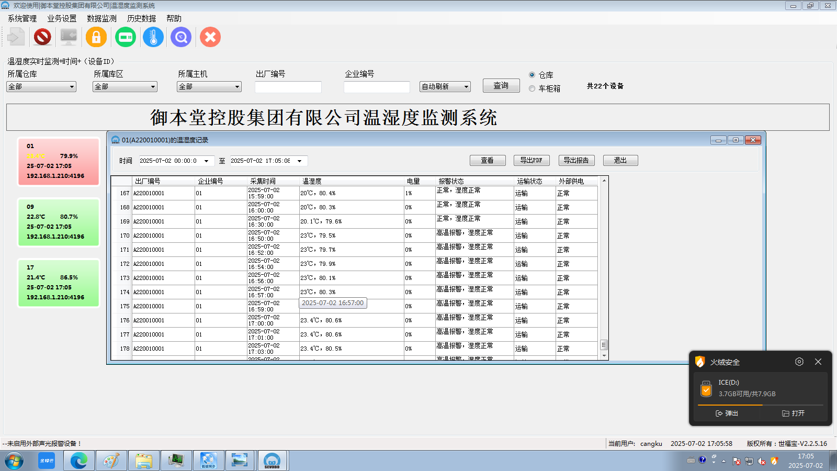
Task: Open the 历史数据 menu
Action: [141, 18]
